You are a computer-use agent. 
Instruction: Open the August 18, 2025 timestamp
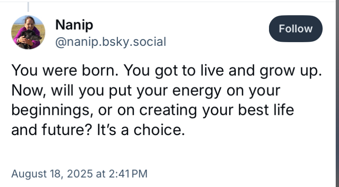point(79,173)
